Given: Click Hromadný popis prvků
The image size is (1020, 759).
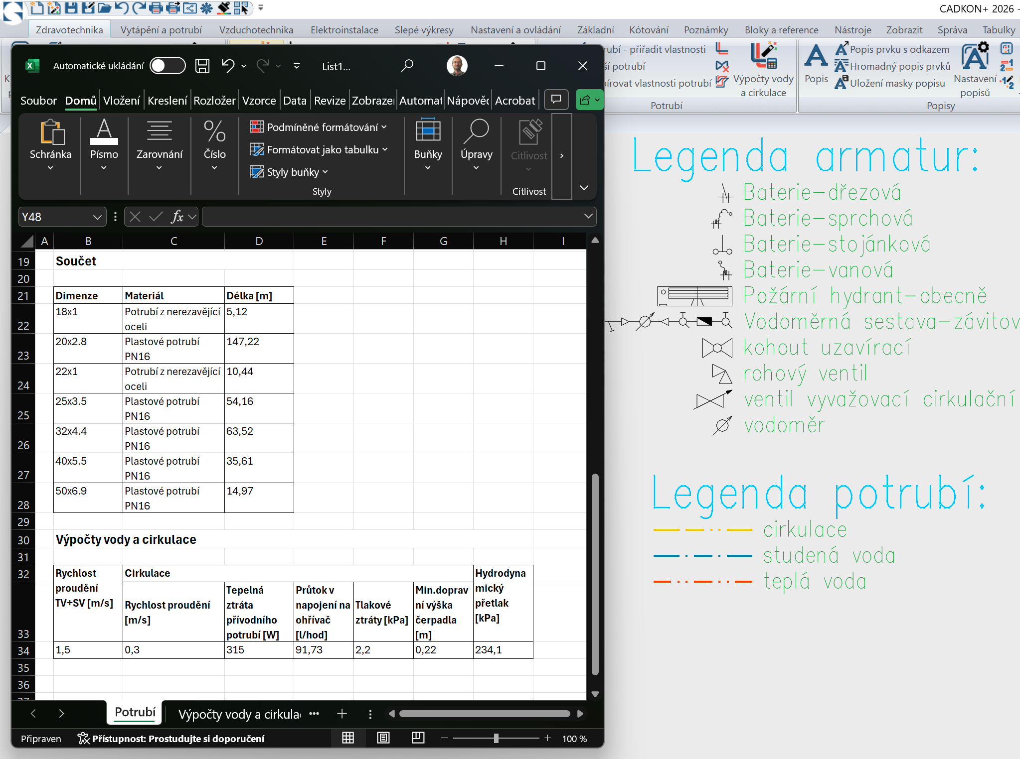Looking at the screenshot, I should (x=893, y=66).
